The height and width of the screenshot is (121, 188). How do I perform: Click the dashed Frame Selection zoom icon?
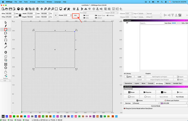56,9
